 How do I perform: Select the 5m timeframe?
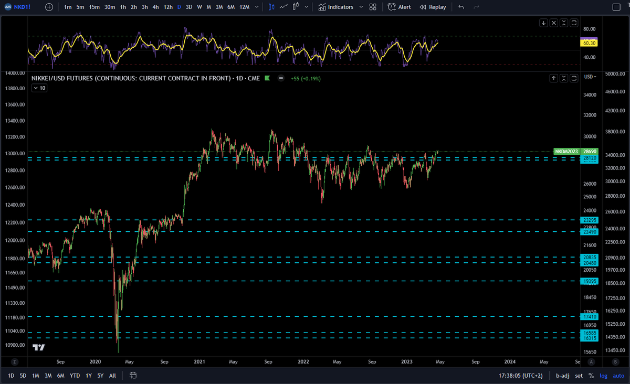click(x=80, y=7)
